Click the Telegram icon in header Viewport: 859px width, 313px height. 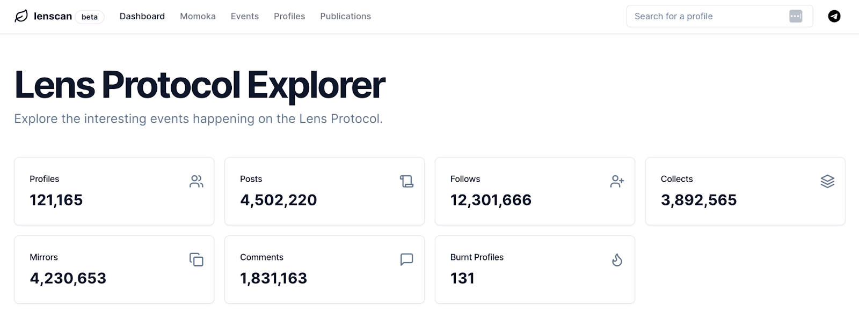pos(834,16)
